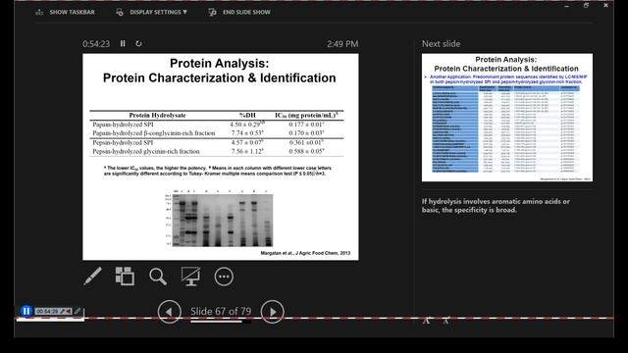628x353 pixels.
Task: Click the Show Taskbar icon
Action: (39, 12)
